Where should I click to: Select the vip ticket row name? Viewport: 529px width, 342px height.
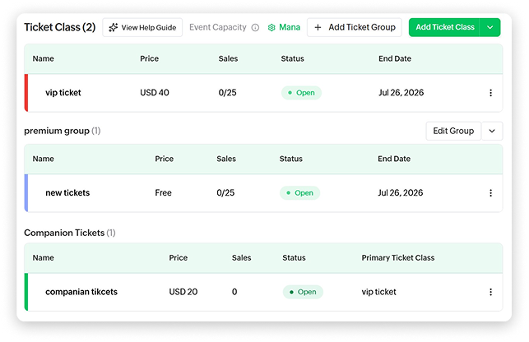(63, 93)
